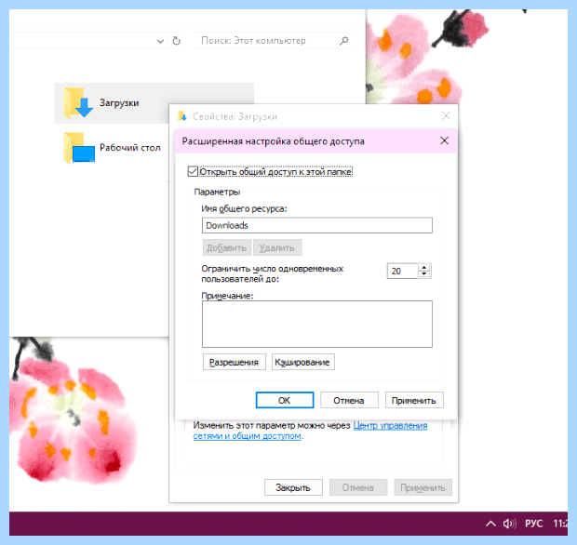The image size is (577, 545).
Task: Click Отмена in the advanced sharing dialog
Action: pyautogui.click(x=349, y=400)
